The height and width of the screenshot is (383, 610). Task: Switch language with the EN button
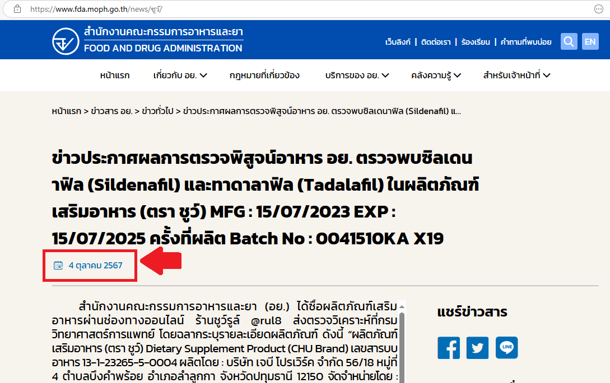point(590,41)
